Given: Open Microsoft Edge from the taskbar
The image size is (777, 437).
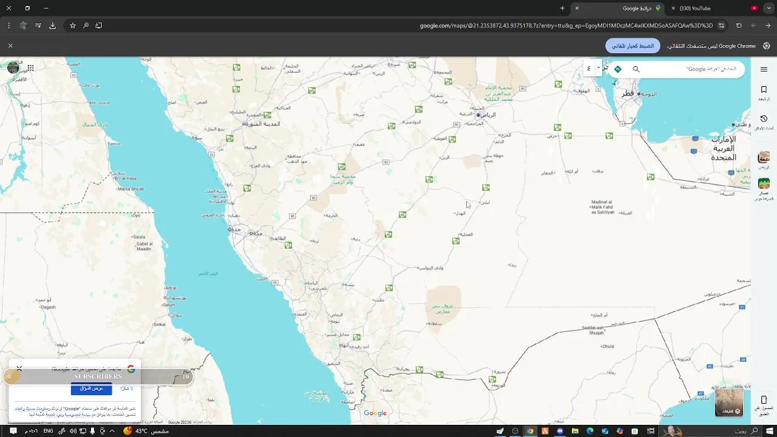Looking at the screenshot, I should [x=589, y=431].
